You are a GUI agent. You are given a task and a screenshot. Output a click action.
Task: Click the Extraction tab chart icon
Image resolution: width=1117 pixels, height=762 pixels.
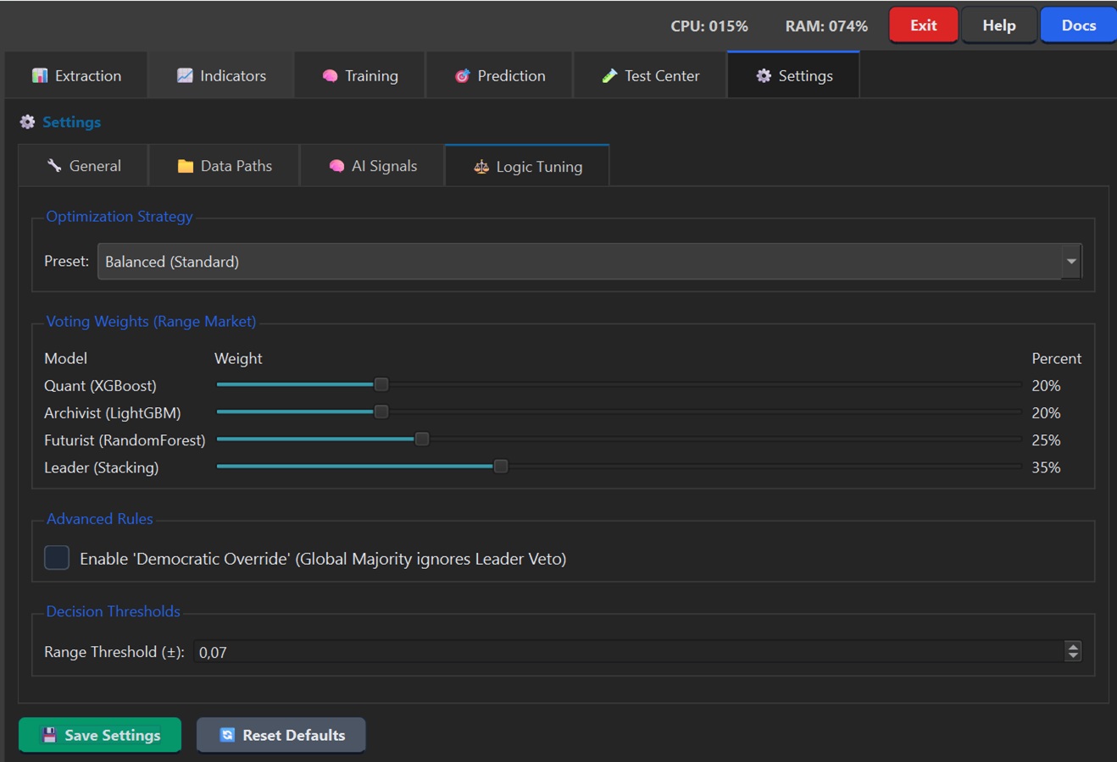click(x=40, y=76)
